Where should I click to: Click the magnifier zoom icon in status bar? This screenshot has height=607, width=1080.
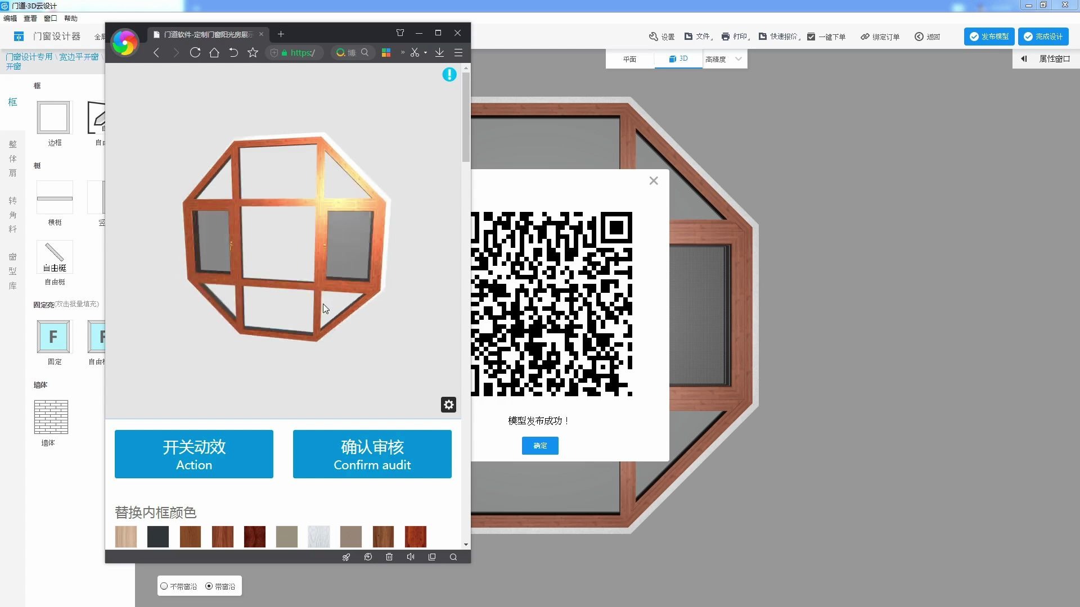pyautogui.click(x=453, y=557)
